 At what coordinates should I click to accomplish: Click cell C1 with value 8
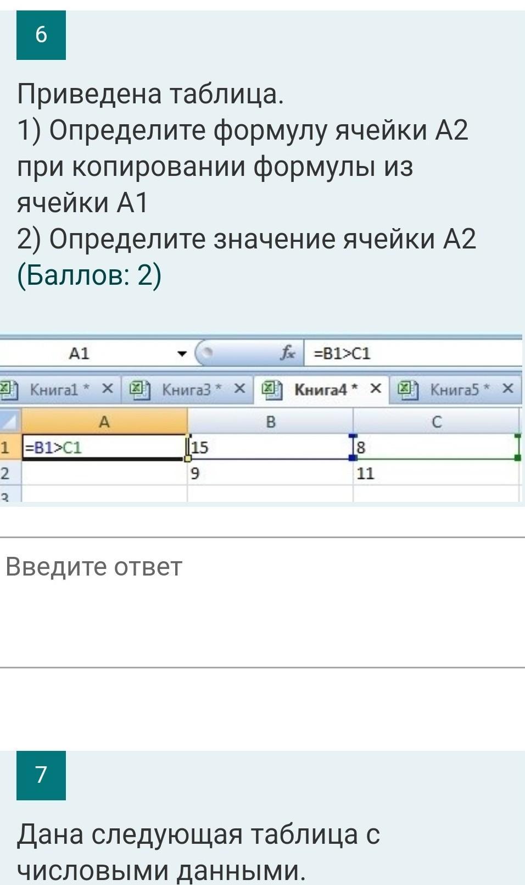[x=437, y=447]
